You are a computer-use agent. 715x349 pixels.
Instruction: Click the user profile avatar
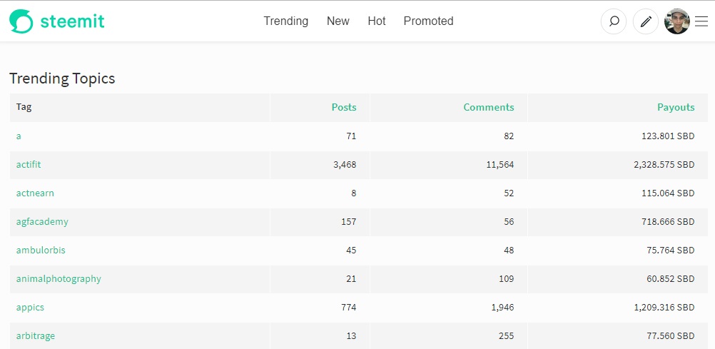[676, 21]
